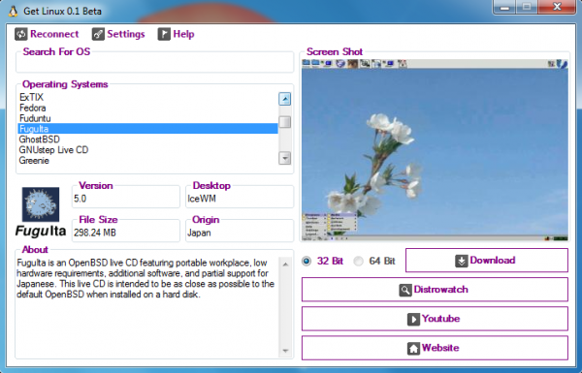Click the OS list scroll up arrow
Screen dimensions: 582x373
[x=284, y=99]
